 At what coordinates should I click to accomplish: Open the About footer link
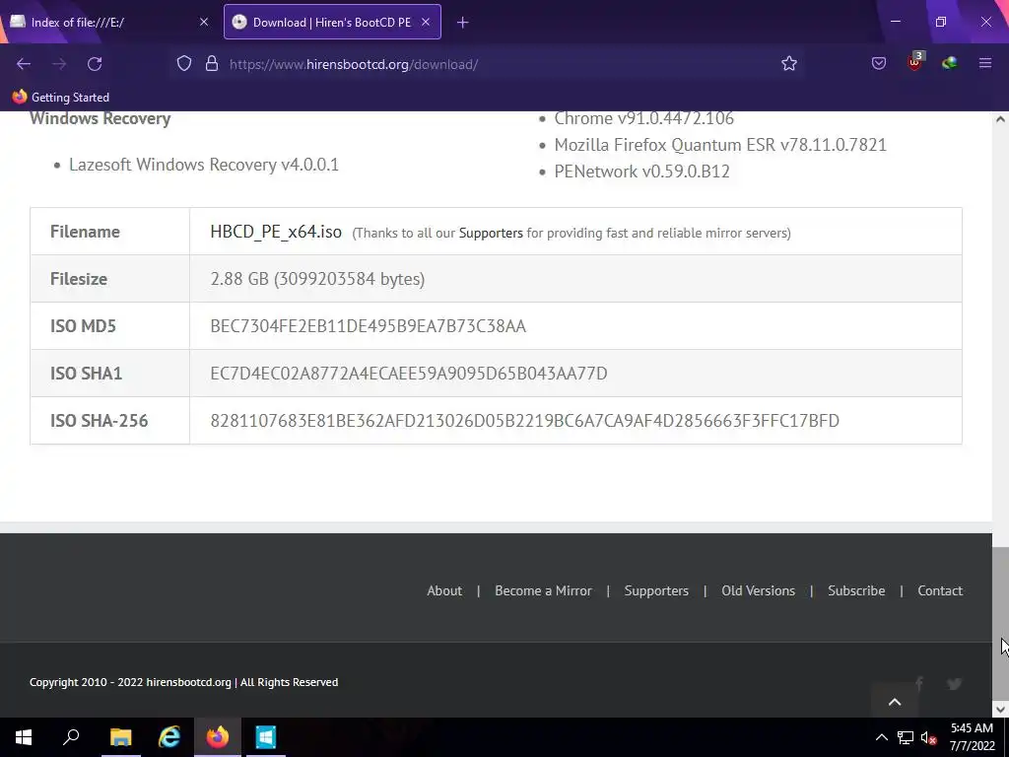444,590
